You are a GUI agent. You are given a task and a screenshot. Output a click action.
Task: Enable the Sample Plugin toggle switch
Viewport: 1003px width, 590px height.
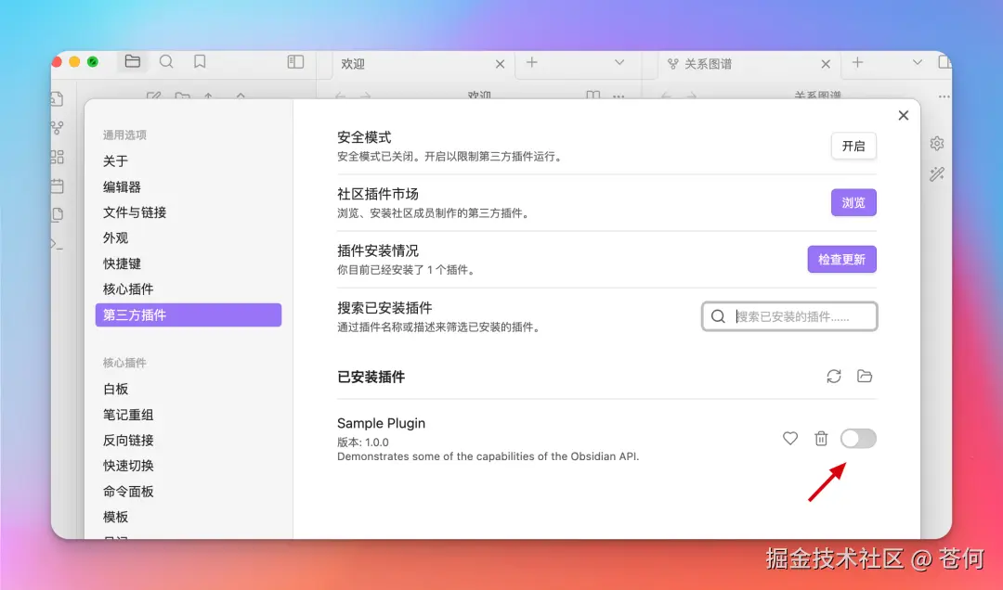[858, 438]
